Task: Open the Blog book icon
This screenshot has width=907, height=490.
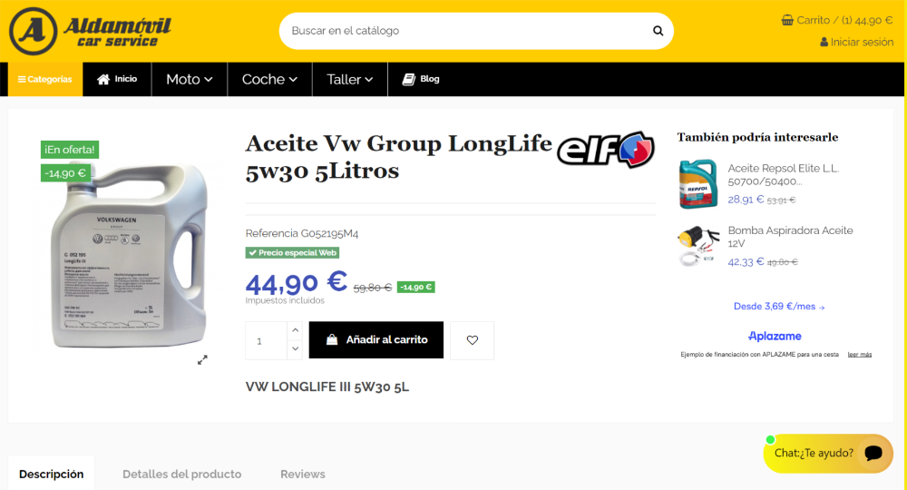Action: coord(408,79)
